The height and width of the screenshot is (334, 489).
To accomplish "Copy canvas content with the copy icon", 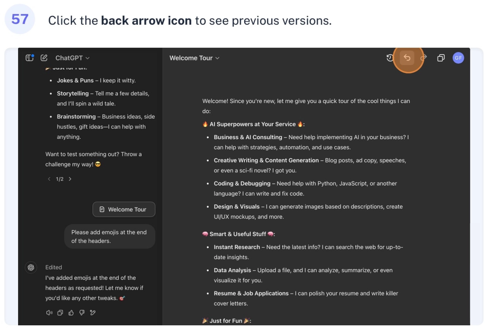I will 441,58.
